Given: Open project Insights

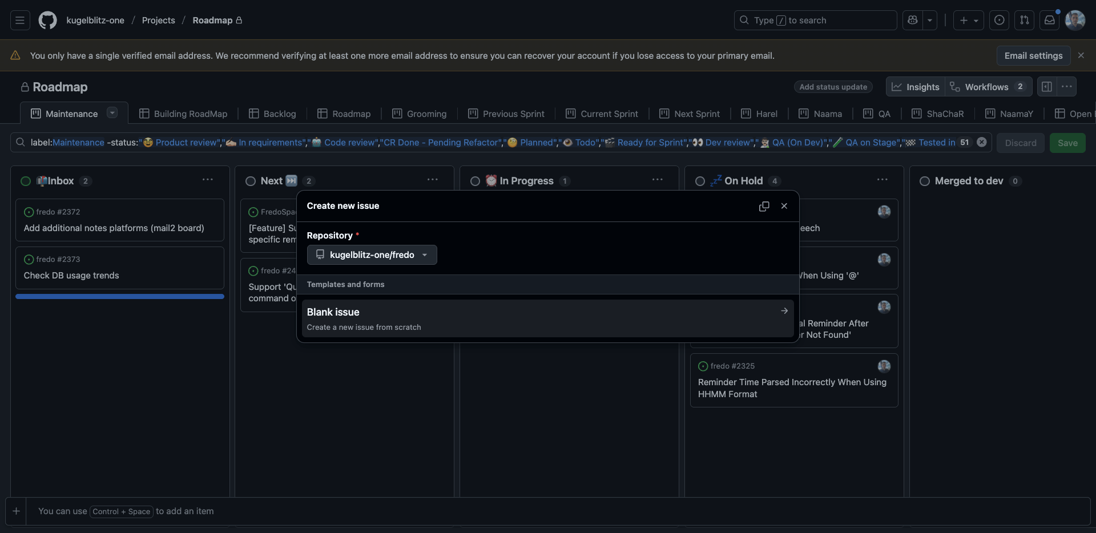Looking at the screenshot, I should 915,87.
